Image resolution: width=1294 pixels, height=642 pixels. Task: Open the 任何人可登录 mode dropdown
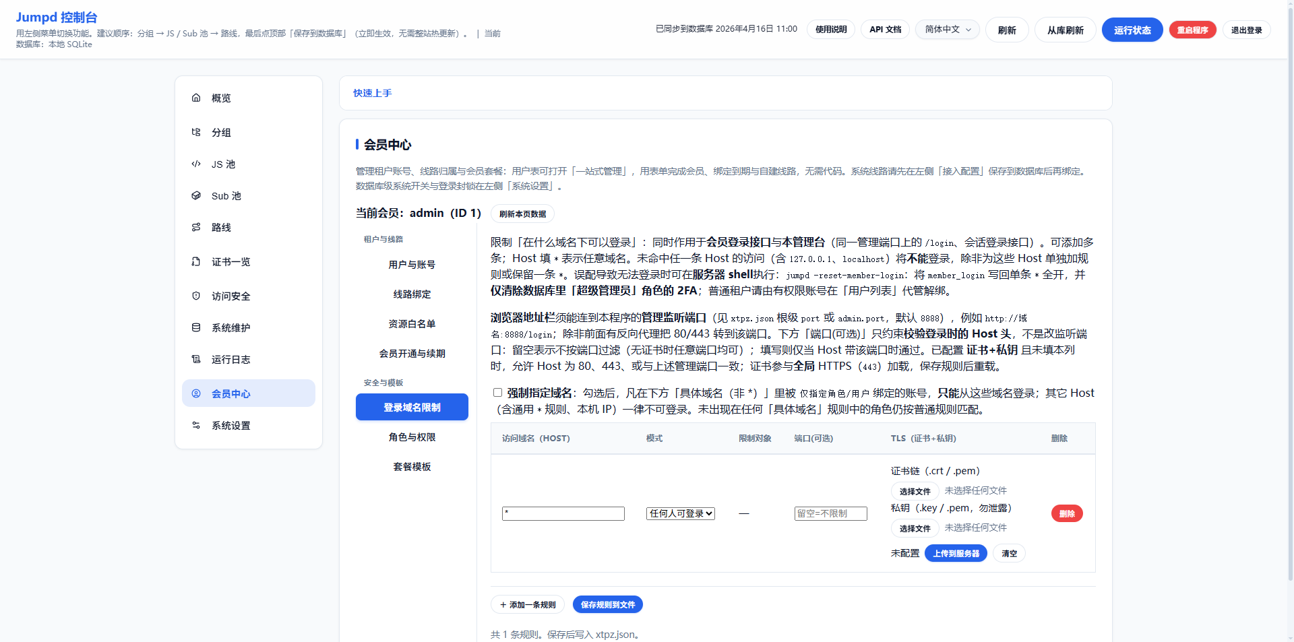pyautogui.click(x=680, y=513)
